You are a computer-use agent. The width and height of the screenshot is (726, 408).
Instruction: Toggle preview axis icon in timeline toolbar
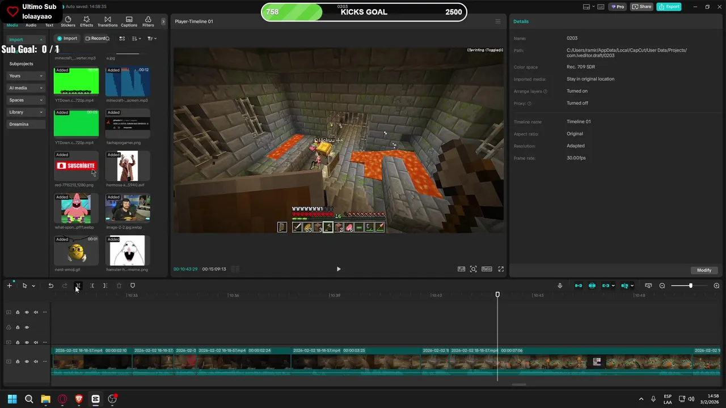click(x=624, y=286)
